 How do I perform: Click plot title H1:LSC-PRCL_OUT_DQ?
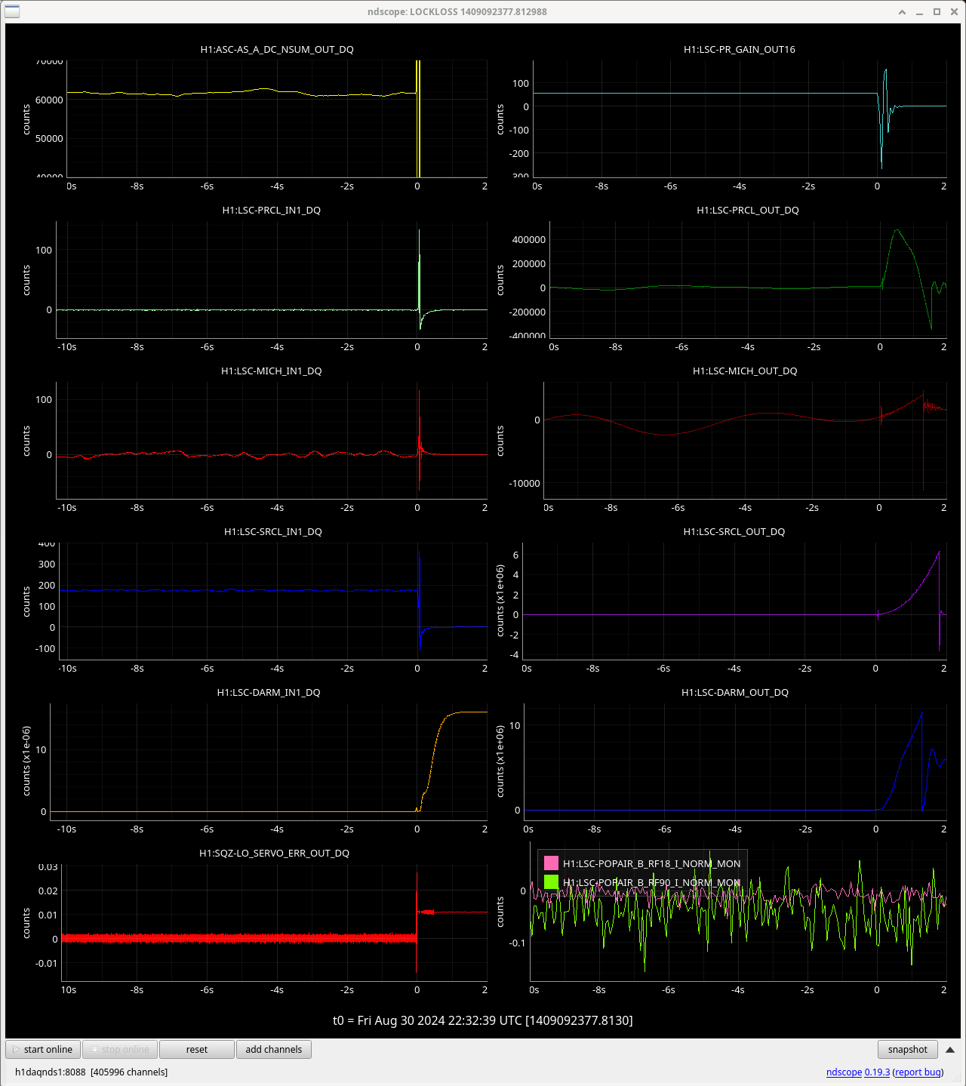(748, 210)
